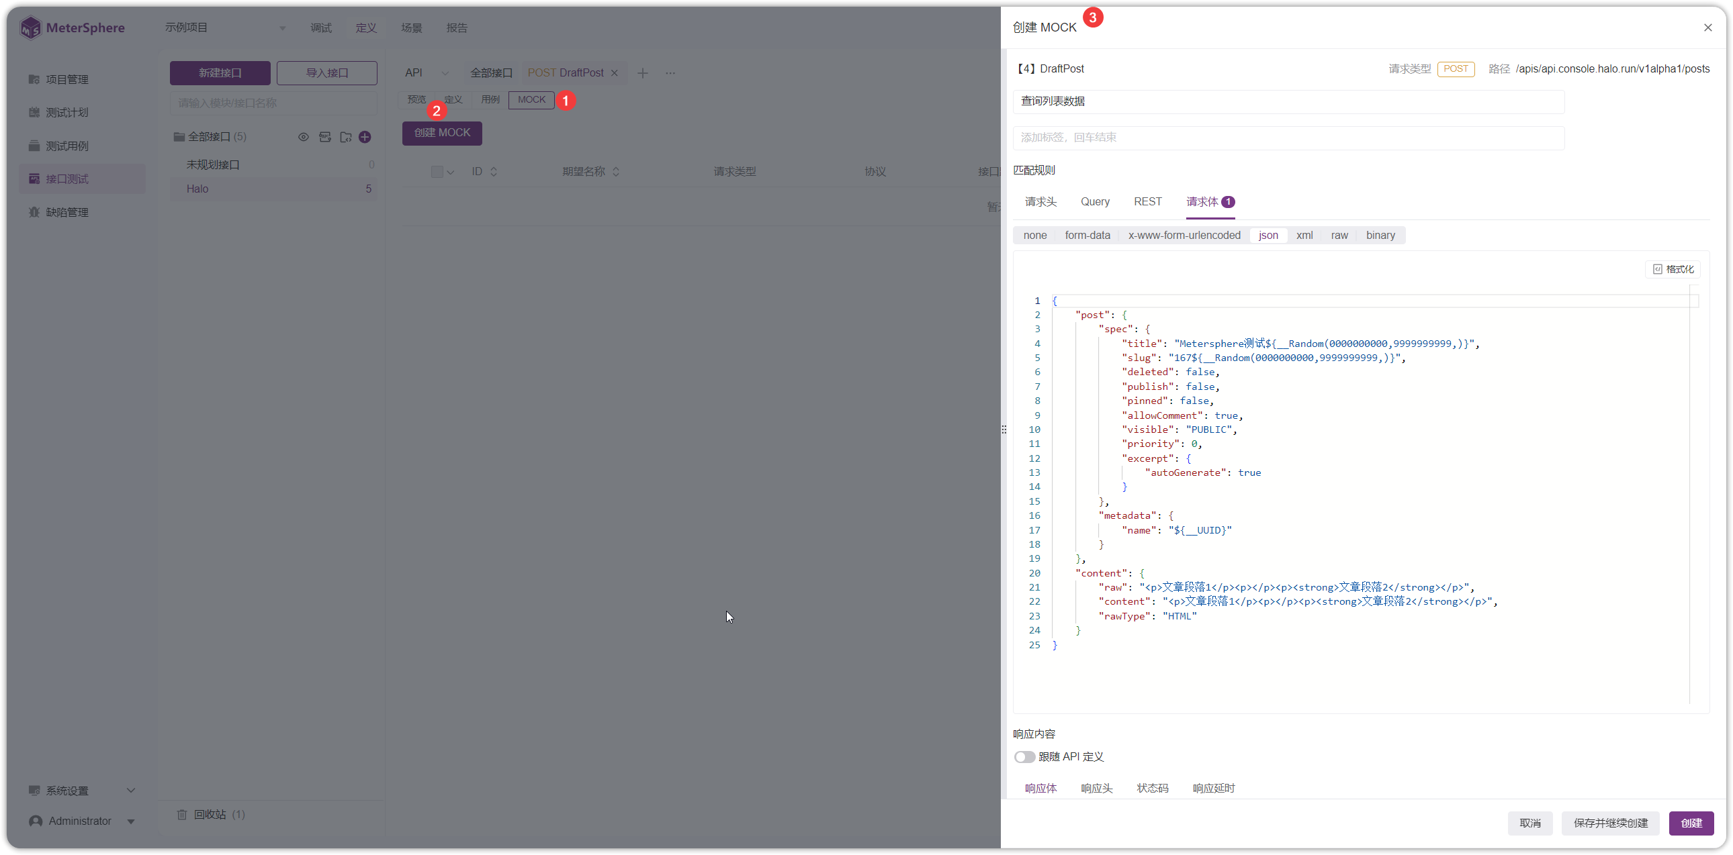Image resolution: width=1733 pixels, height=855 pixels.
Task: Click the 创建 submit button
Action: 1691,823
